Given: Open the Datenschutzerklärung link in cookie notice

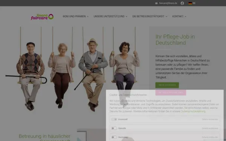Looking at the screenshot, I should [193, 111].
